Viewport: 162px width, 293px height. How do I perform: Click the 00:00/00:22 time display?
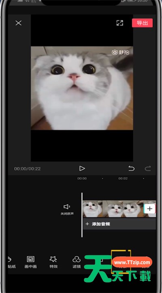coord(27,169)
